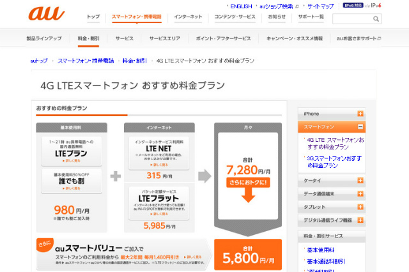
Task: Click 詳しく見る in the auスマートバリュー banner
Action: click(x=192, y=257)
